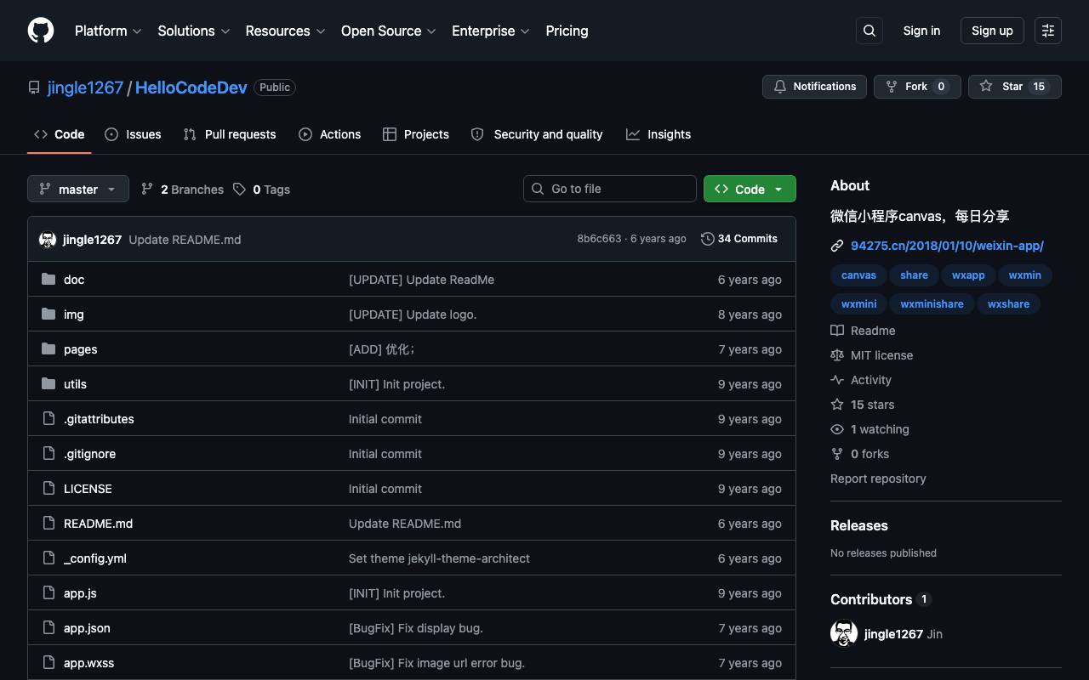Expand the Platform menu
1089x680 pixels.
tap(108, 31)
